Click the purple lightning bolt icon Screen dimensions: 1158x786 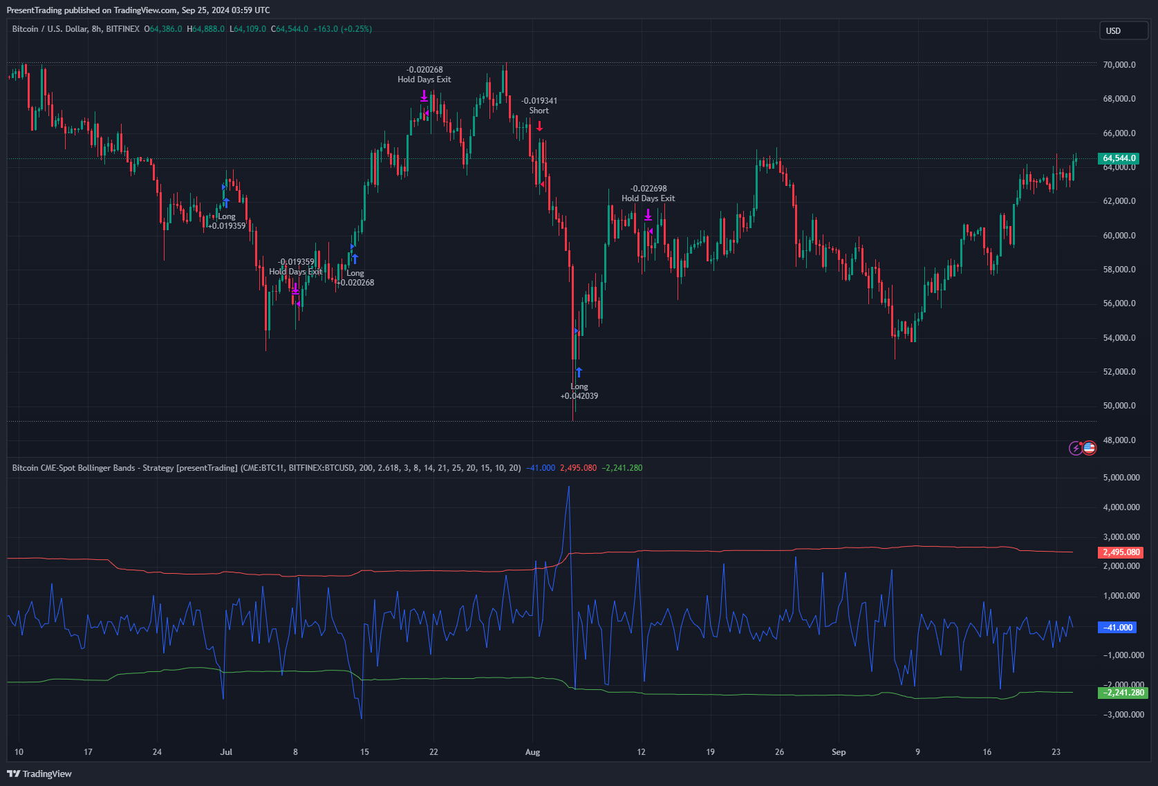pos(1076,448)
